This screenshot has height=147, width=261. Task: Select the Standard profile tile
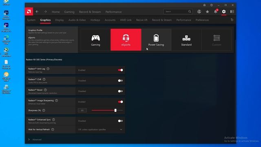186,40
